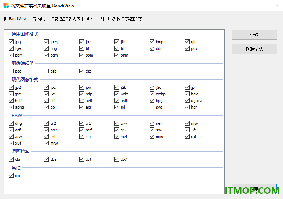Toggle the dds checkbox
The image size is (283, 199).
click(152, 48)
